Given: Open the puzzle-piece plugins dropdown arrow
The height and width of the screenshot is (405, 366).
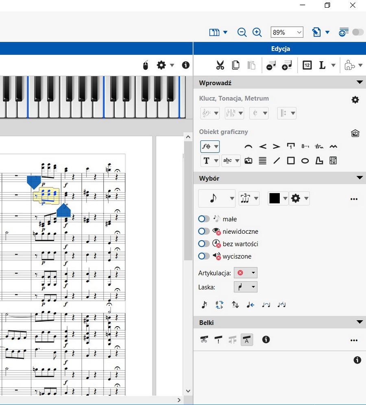Looking at the screenshot, I should [x=360, y=65].
